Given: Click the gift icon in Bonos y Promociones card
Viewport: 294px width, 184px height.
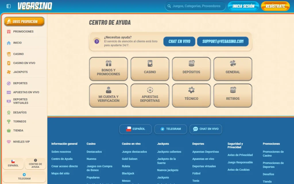Looking at the screenshot, I should click(108, 63).
